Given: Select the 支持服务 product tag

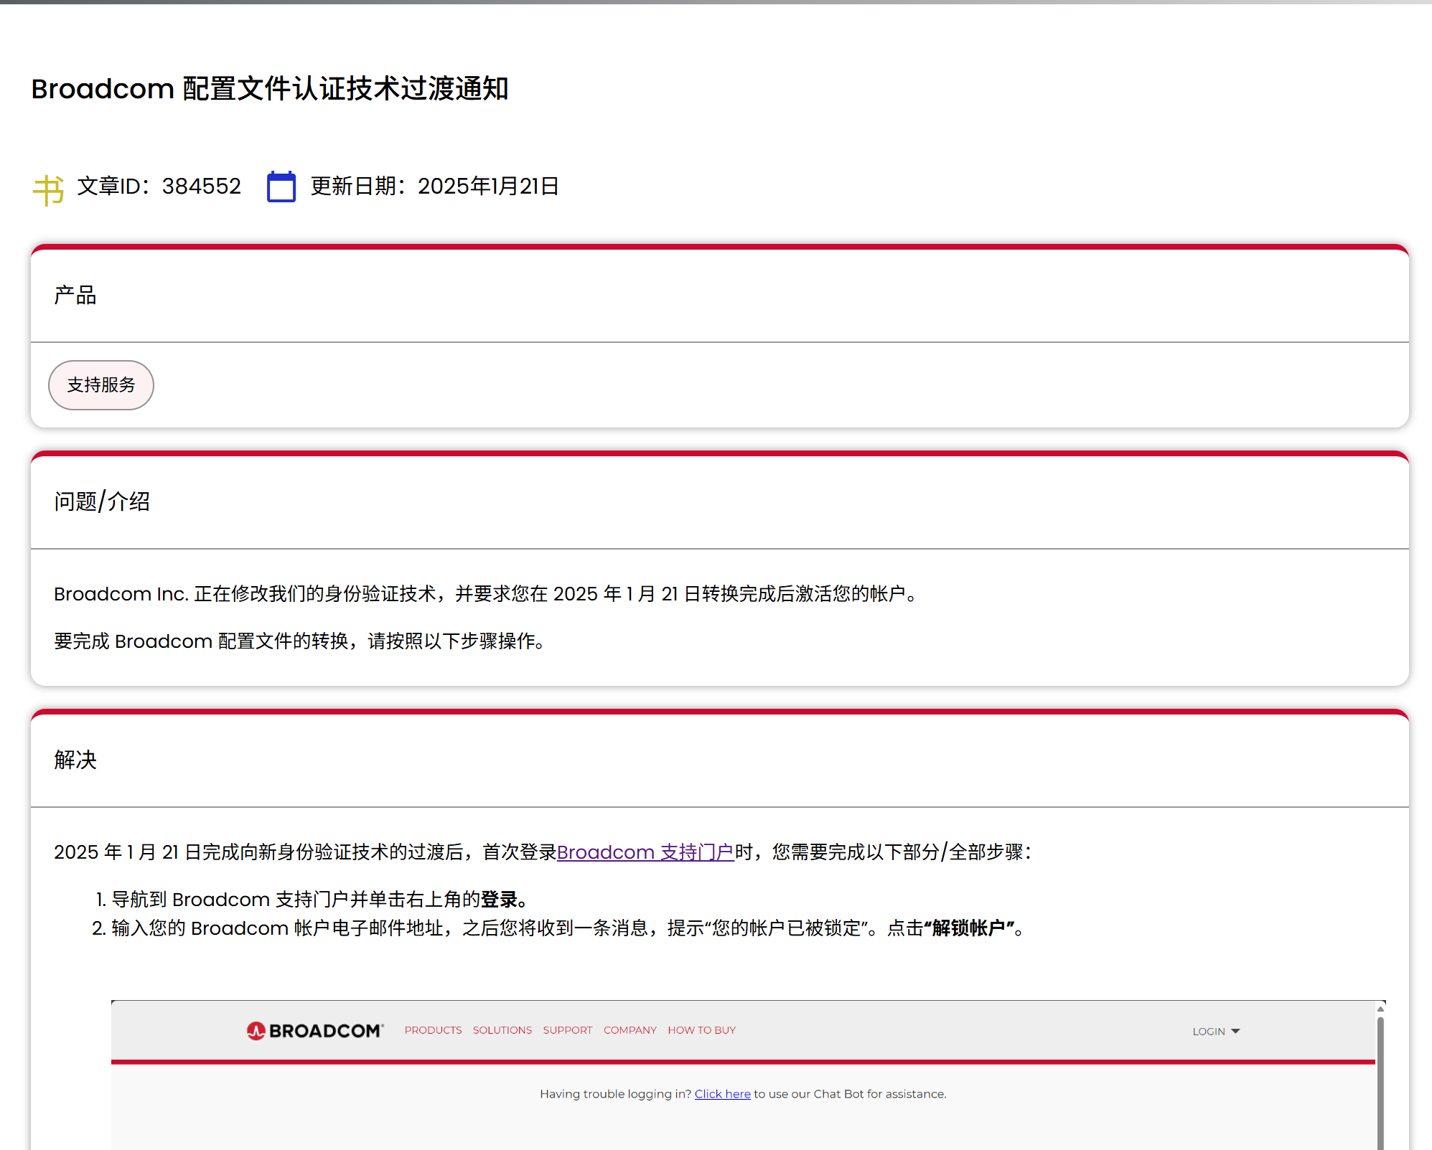Looking at the screenshot, I should tap(100, 385).
